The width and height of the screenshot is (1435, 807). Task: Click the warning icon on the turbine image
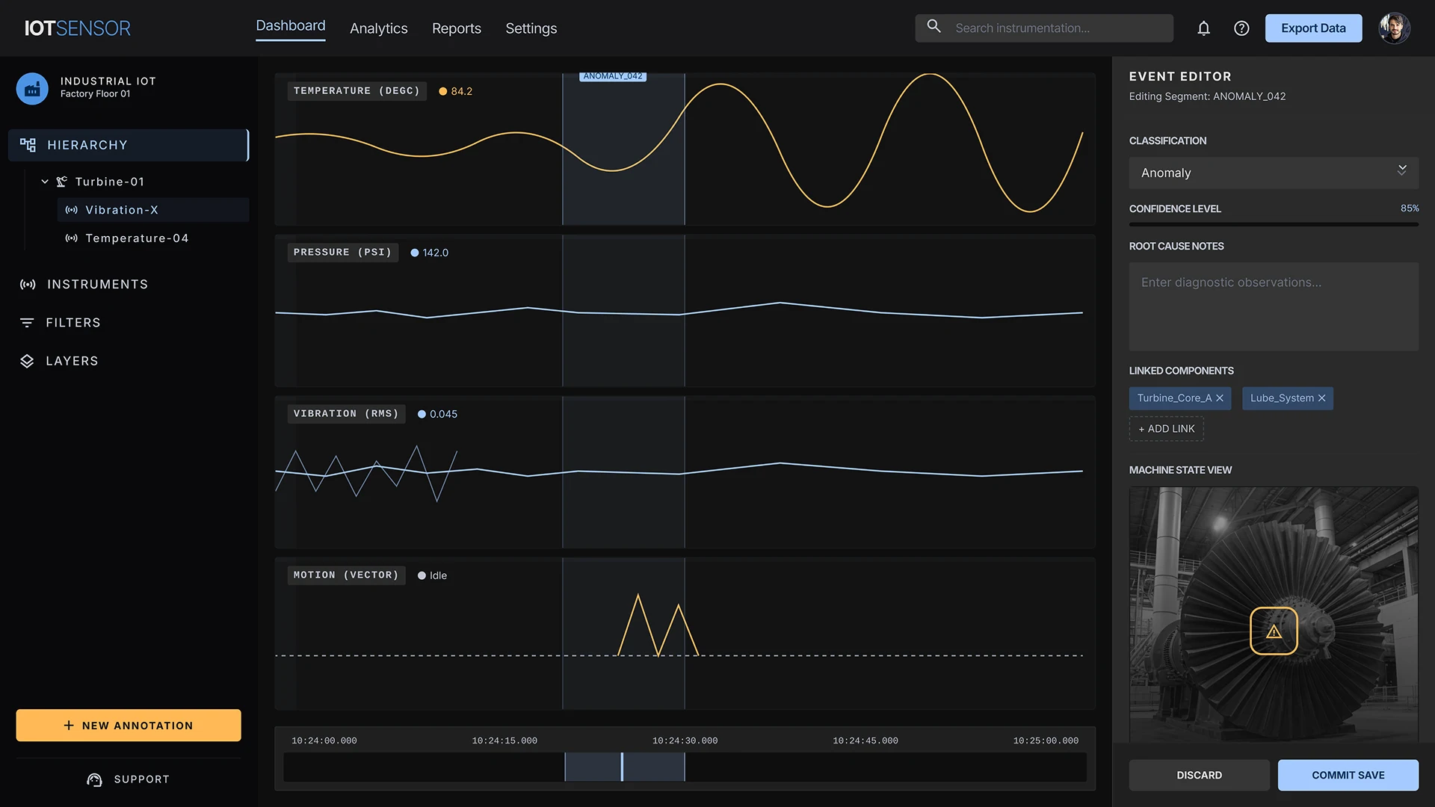click(x=1274, y=631)
